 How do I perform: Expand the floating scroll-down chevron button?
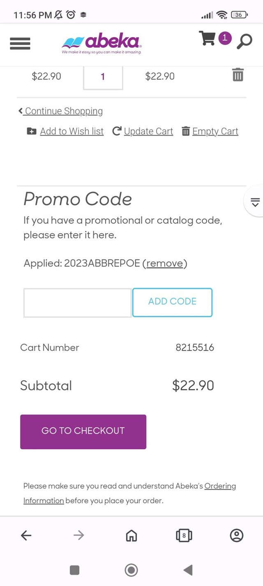coord(255,202)
